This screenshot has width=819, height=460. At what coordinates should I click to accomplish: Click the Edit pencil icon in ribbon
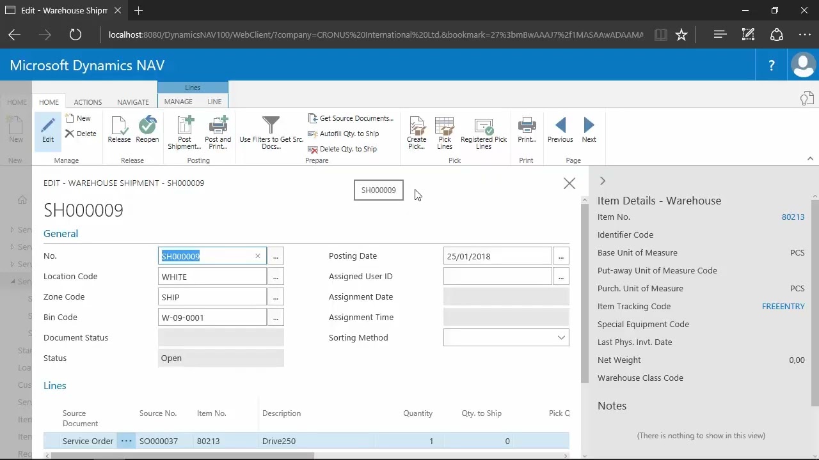pos(48,131)
